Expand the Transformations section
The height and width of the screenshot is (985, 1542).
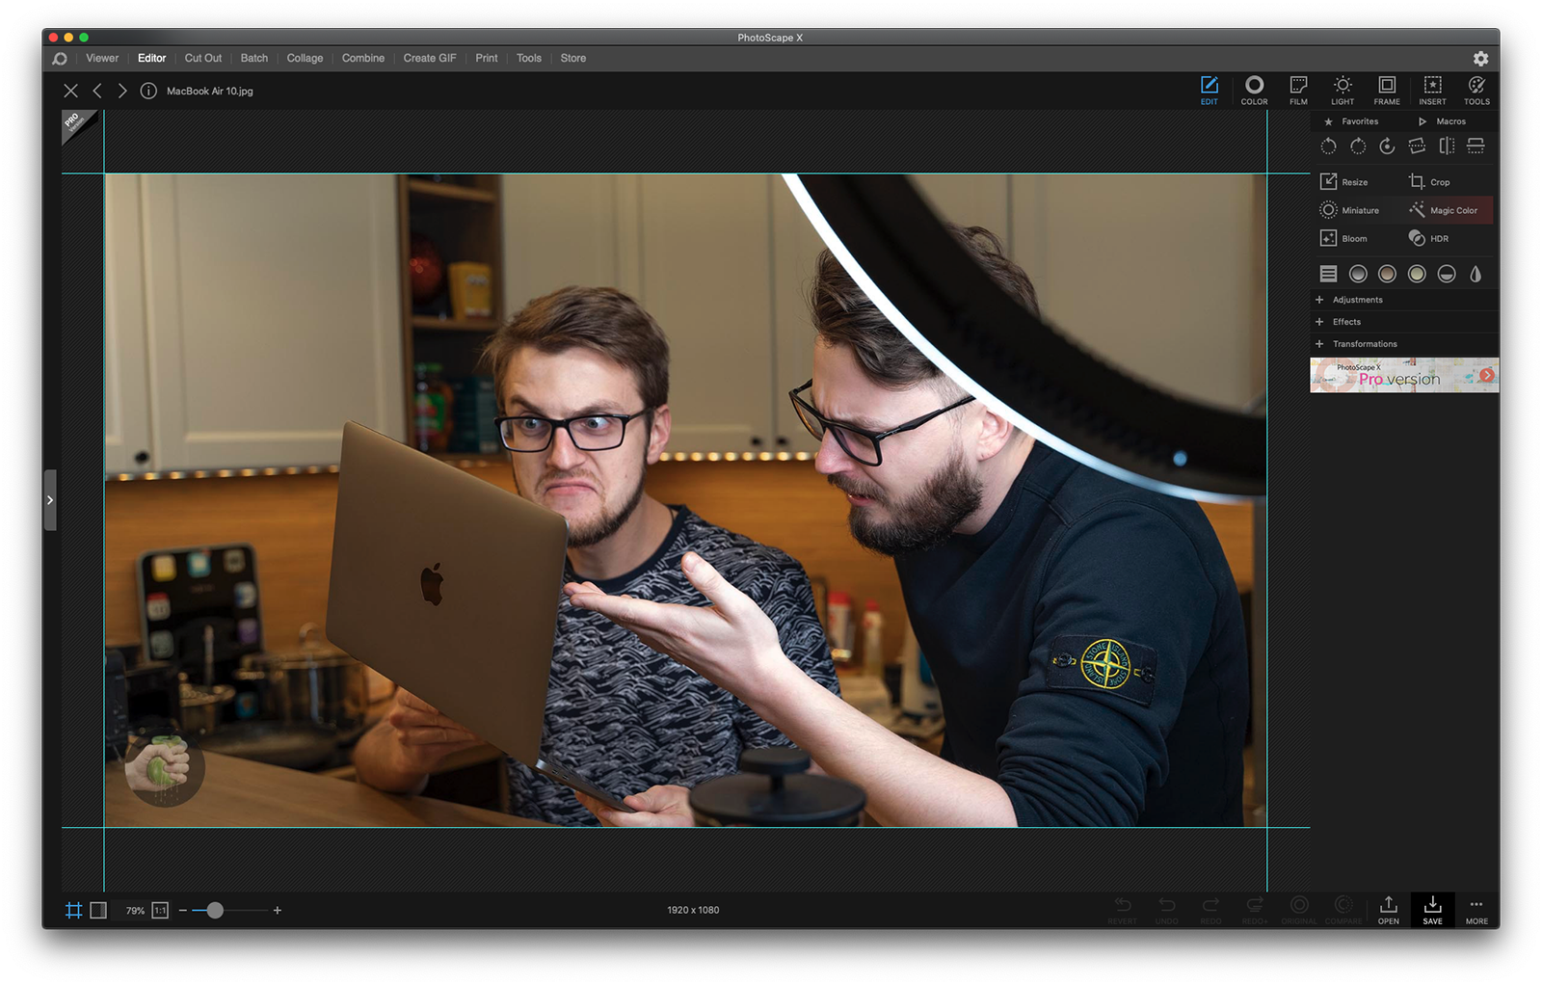(x=1363, y=344)
